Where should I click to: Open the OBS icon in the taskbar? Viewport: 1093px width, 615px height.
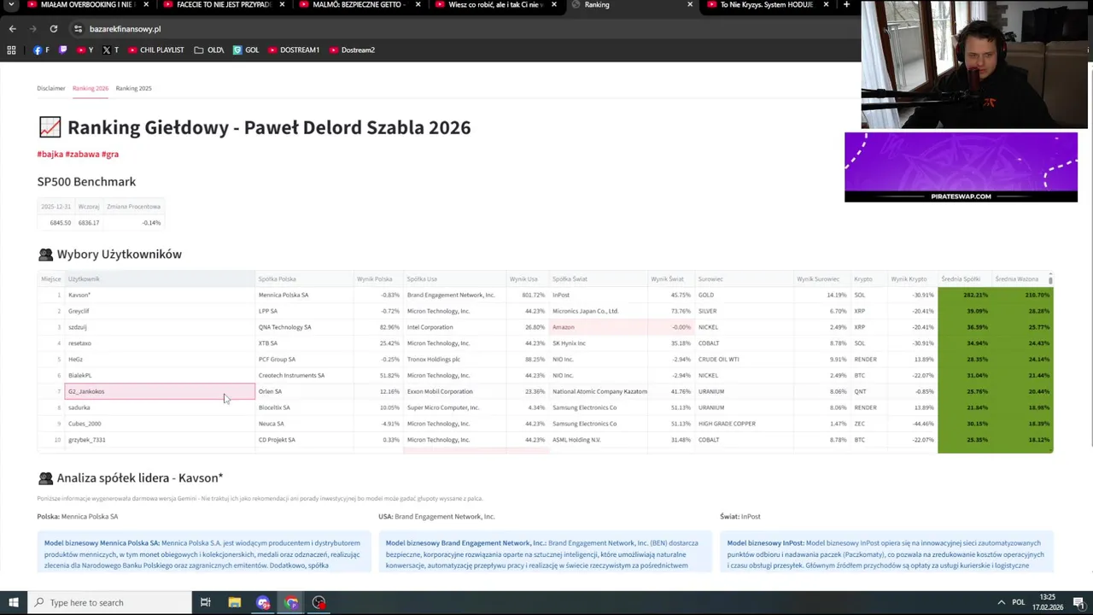coord(319,602)
